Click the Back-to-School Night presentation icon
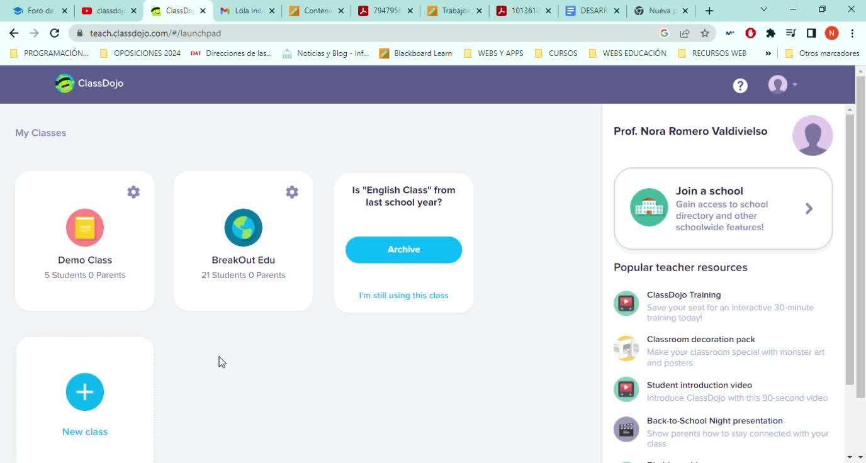The height and width of the screenshot is (463, 866). tap(626, 430)
